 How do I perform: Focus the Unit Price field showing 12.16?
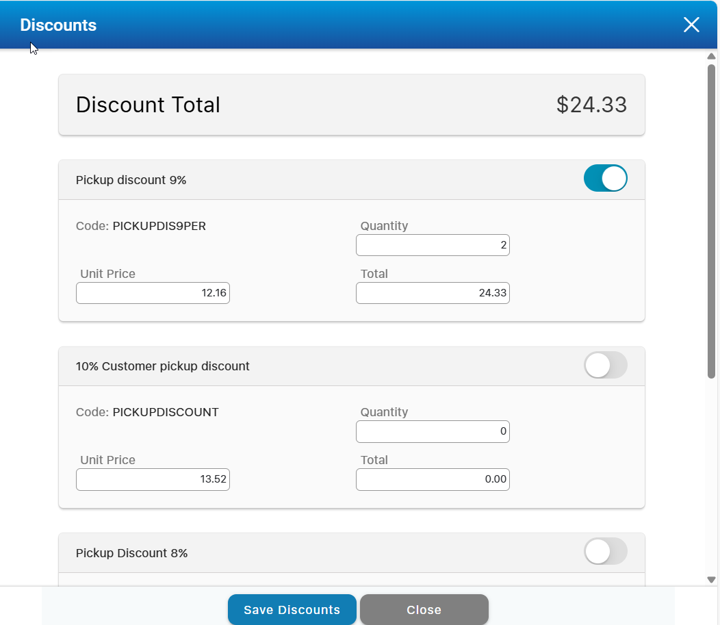pos(153,293)
